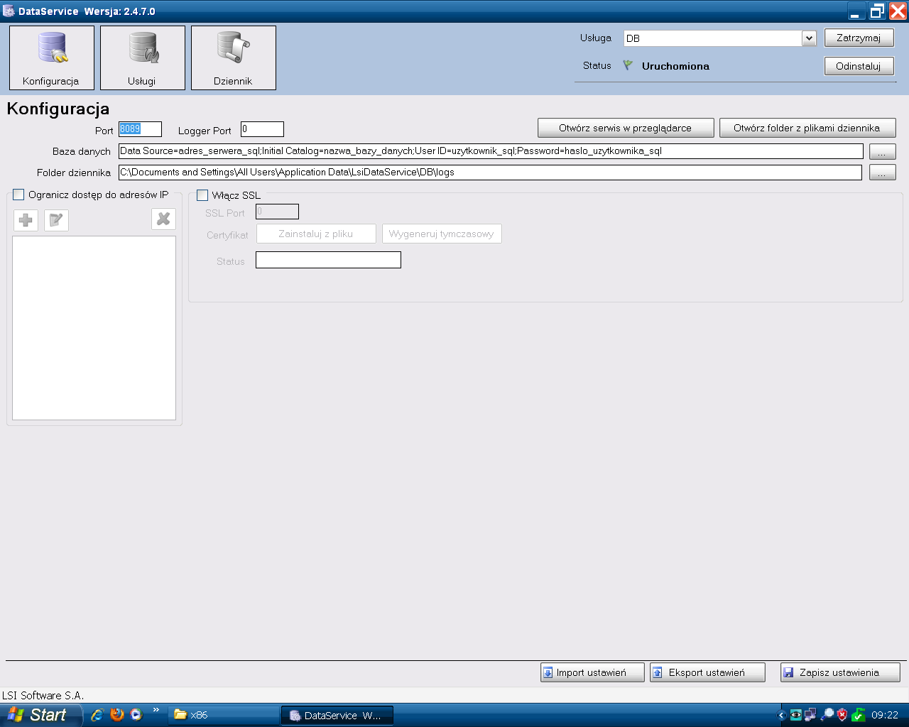This screenshot has height=727, width=909.
Task: Click the delete IP address X icon
Action: click(163, 219)
